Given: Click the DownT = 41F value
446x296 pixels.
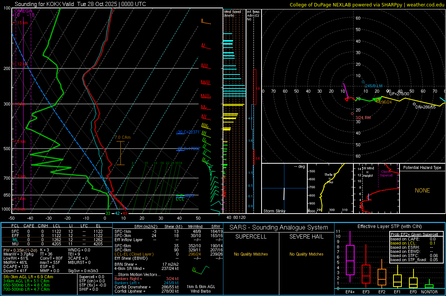Looking at the screenshot, I should [x=15, y=271].
